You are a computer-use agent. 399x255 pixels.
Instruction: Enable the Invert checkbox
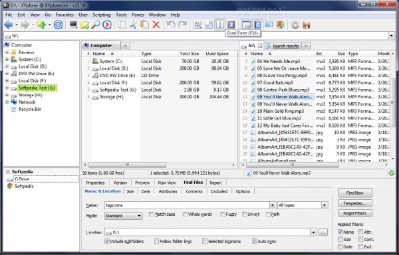pos(245,214)
